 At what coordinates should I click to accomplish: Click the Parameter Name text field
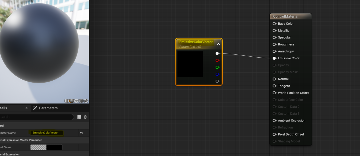coord(46,133)
